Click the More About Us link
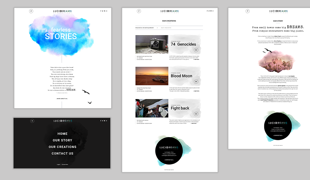This screenshot has height=180, width=310. point(62,98)
